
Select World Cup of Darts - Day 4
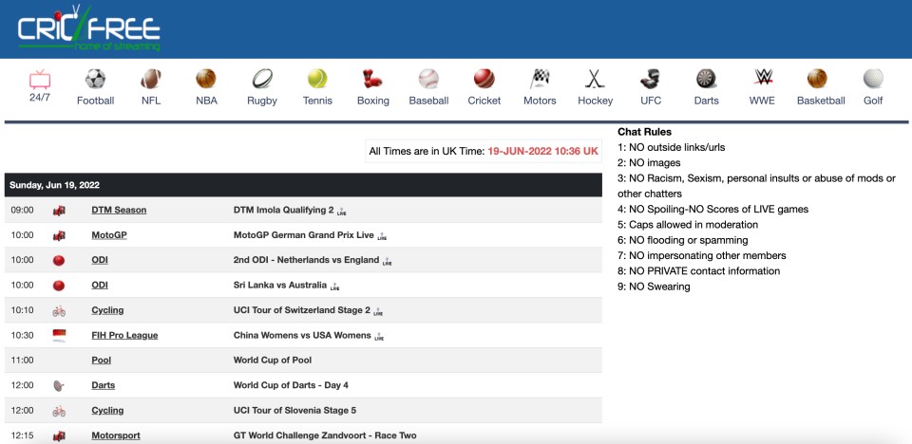(x=291, y=385)
